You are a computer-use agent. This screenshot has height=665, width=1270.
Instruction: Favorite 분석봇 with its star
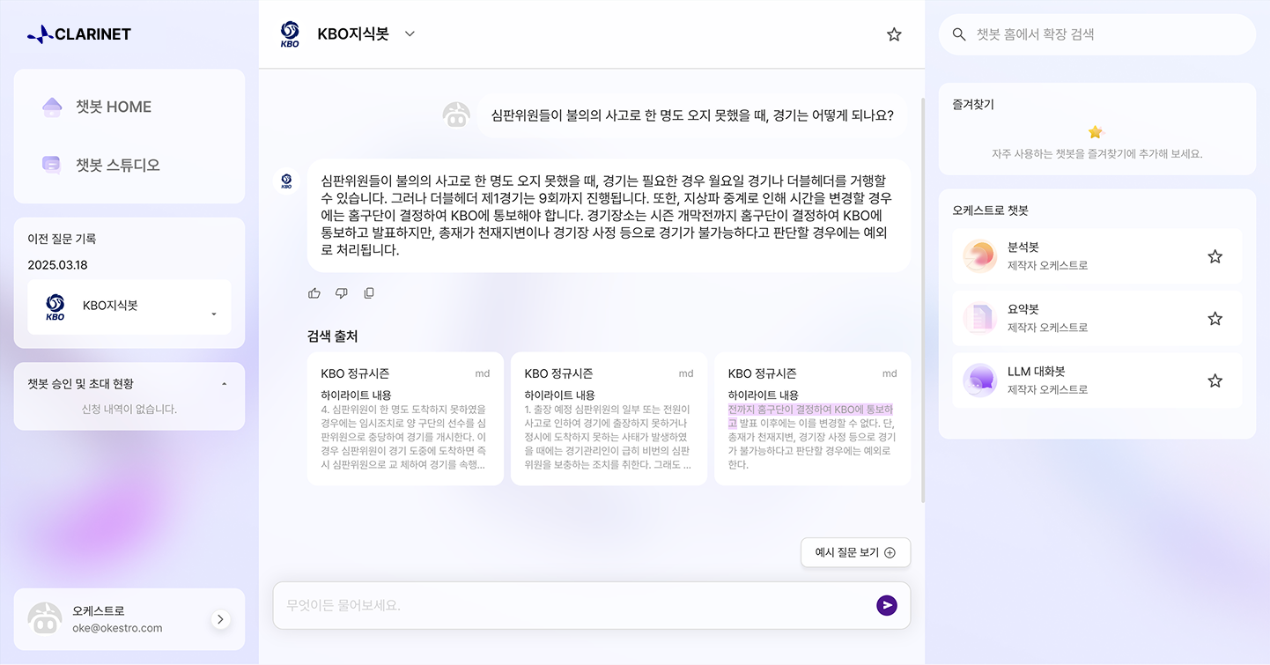coord(1215,256)
